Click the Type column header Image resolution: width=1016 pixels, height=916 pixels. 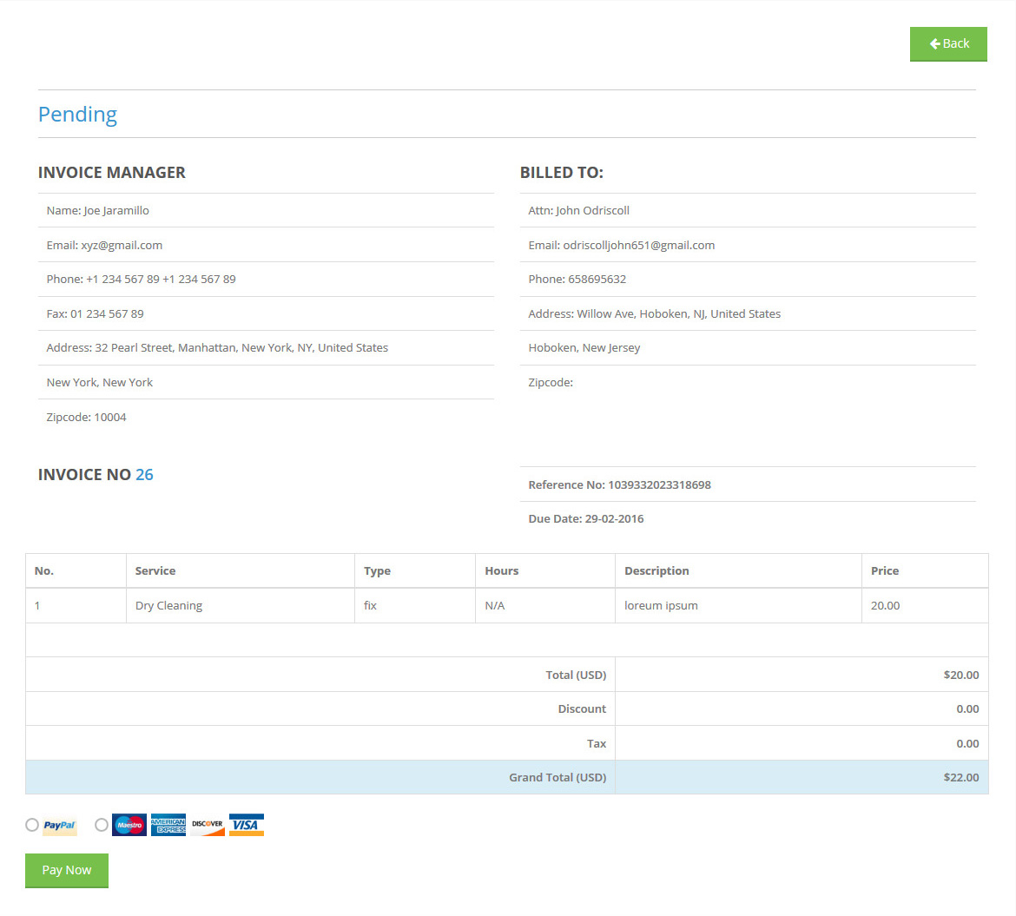pos(377,571)
